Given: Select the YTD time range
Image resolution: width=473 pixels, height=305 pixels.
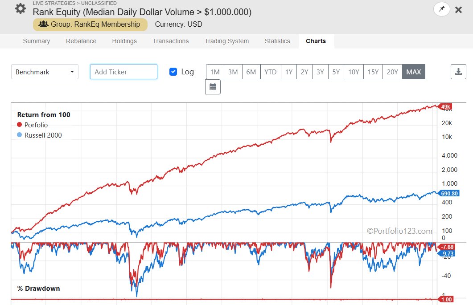Looking at the screenshot, I should pyautogui.click(x=270, y=72).
